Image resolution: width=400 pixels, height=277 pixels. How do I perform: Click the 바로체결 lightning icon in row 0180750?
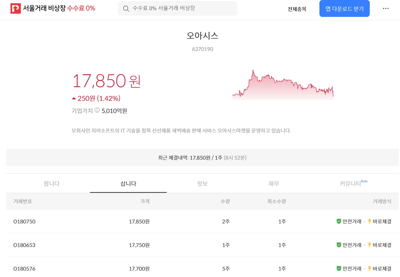point(369,221)
